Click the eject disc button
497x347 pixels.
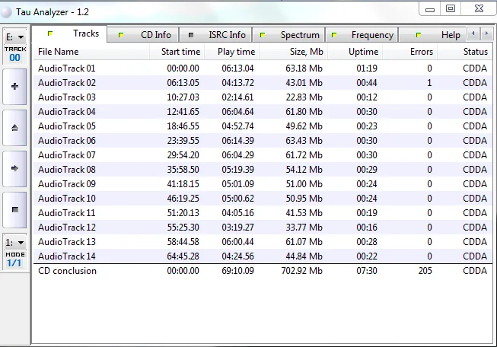pyautogui.click(x=14, y=128)
